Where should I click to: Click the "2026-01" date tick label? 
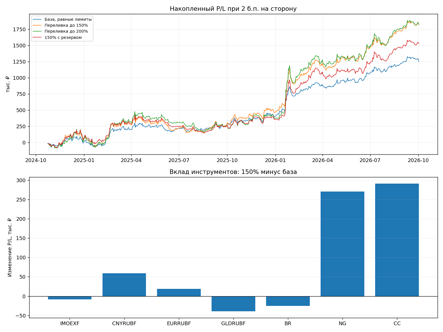(x=275, y=160)
